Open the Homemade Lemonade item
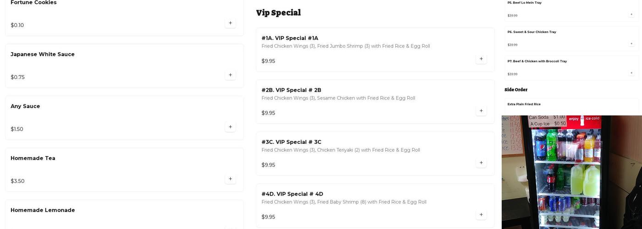This screenshot has height=229, width=642. 43,210
